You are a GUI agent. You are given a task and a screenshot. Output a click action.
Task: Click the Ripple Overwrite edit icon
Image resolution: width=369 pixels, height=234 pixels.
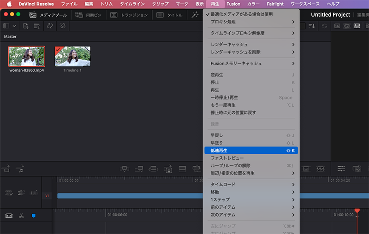(154, 169)
